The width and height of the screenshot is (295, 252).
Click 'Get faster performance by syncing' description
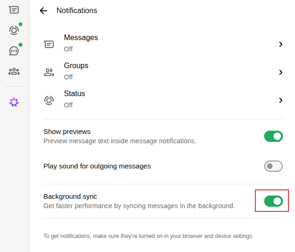(139, 206)
